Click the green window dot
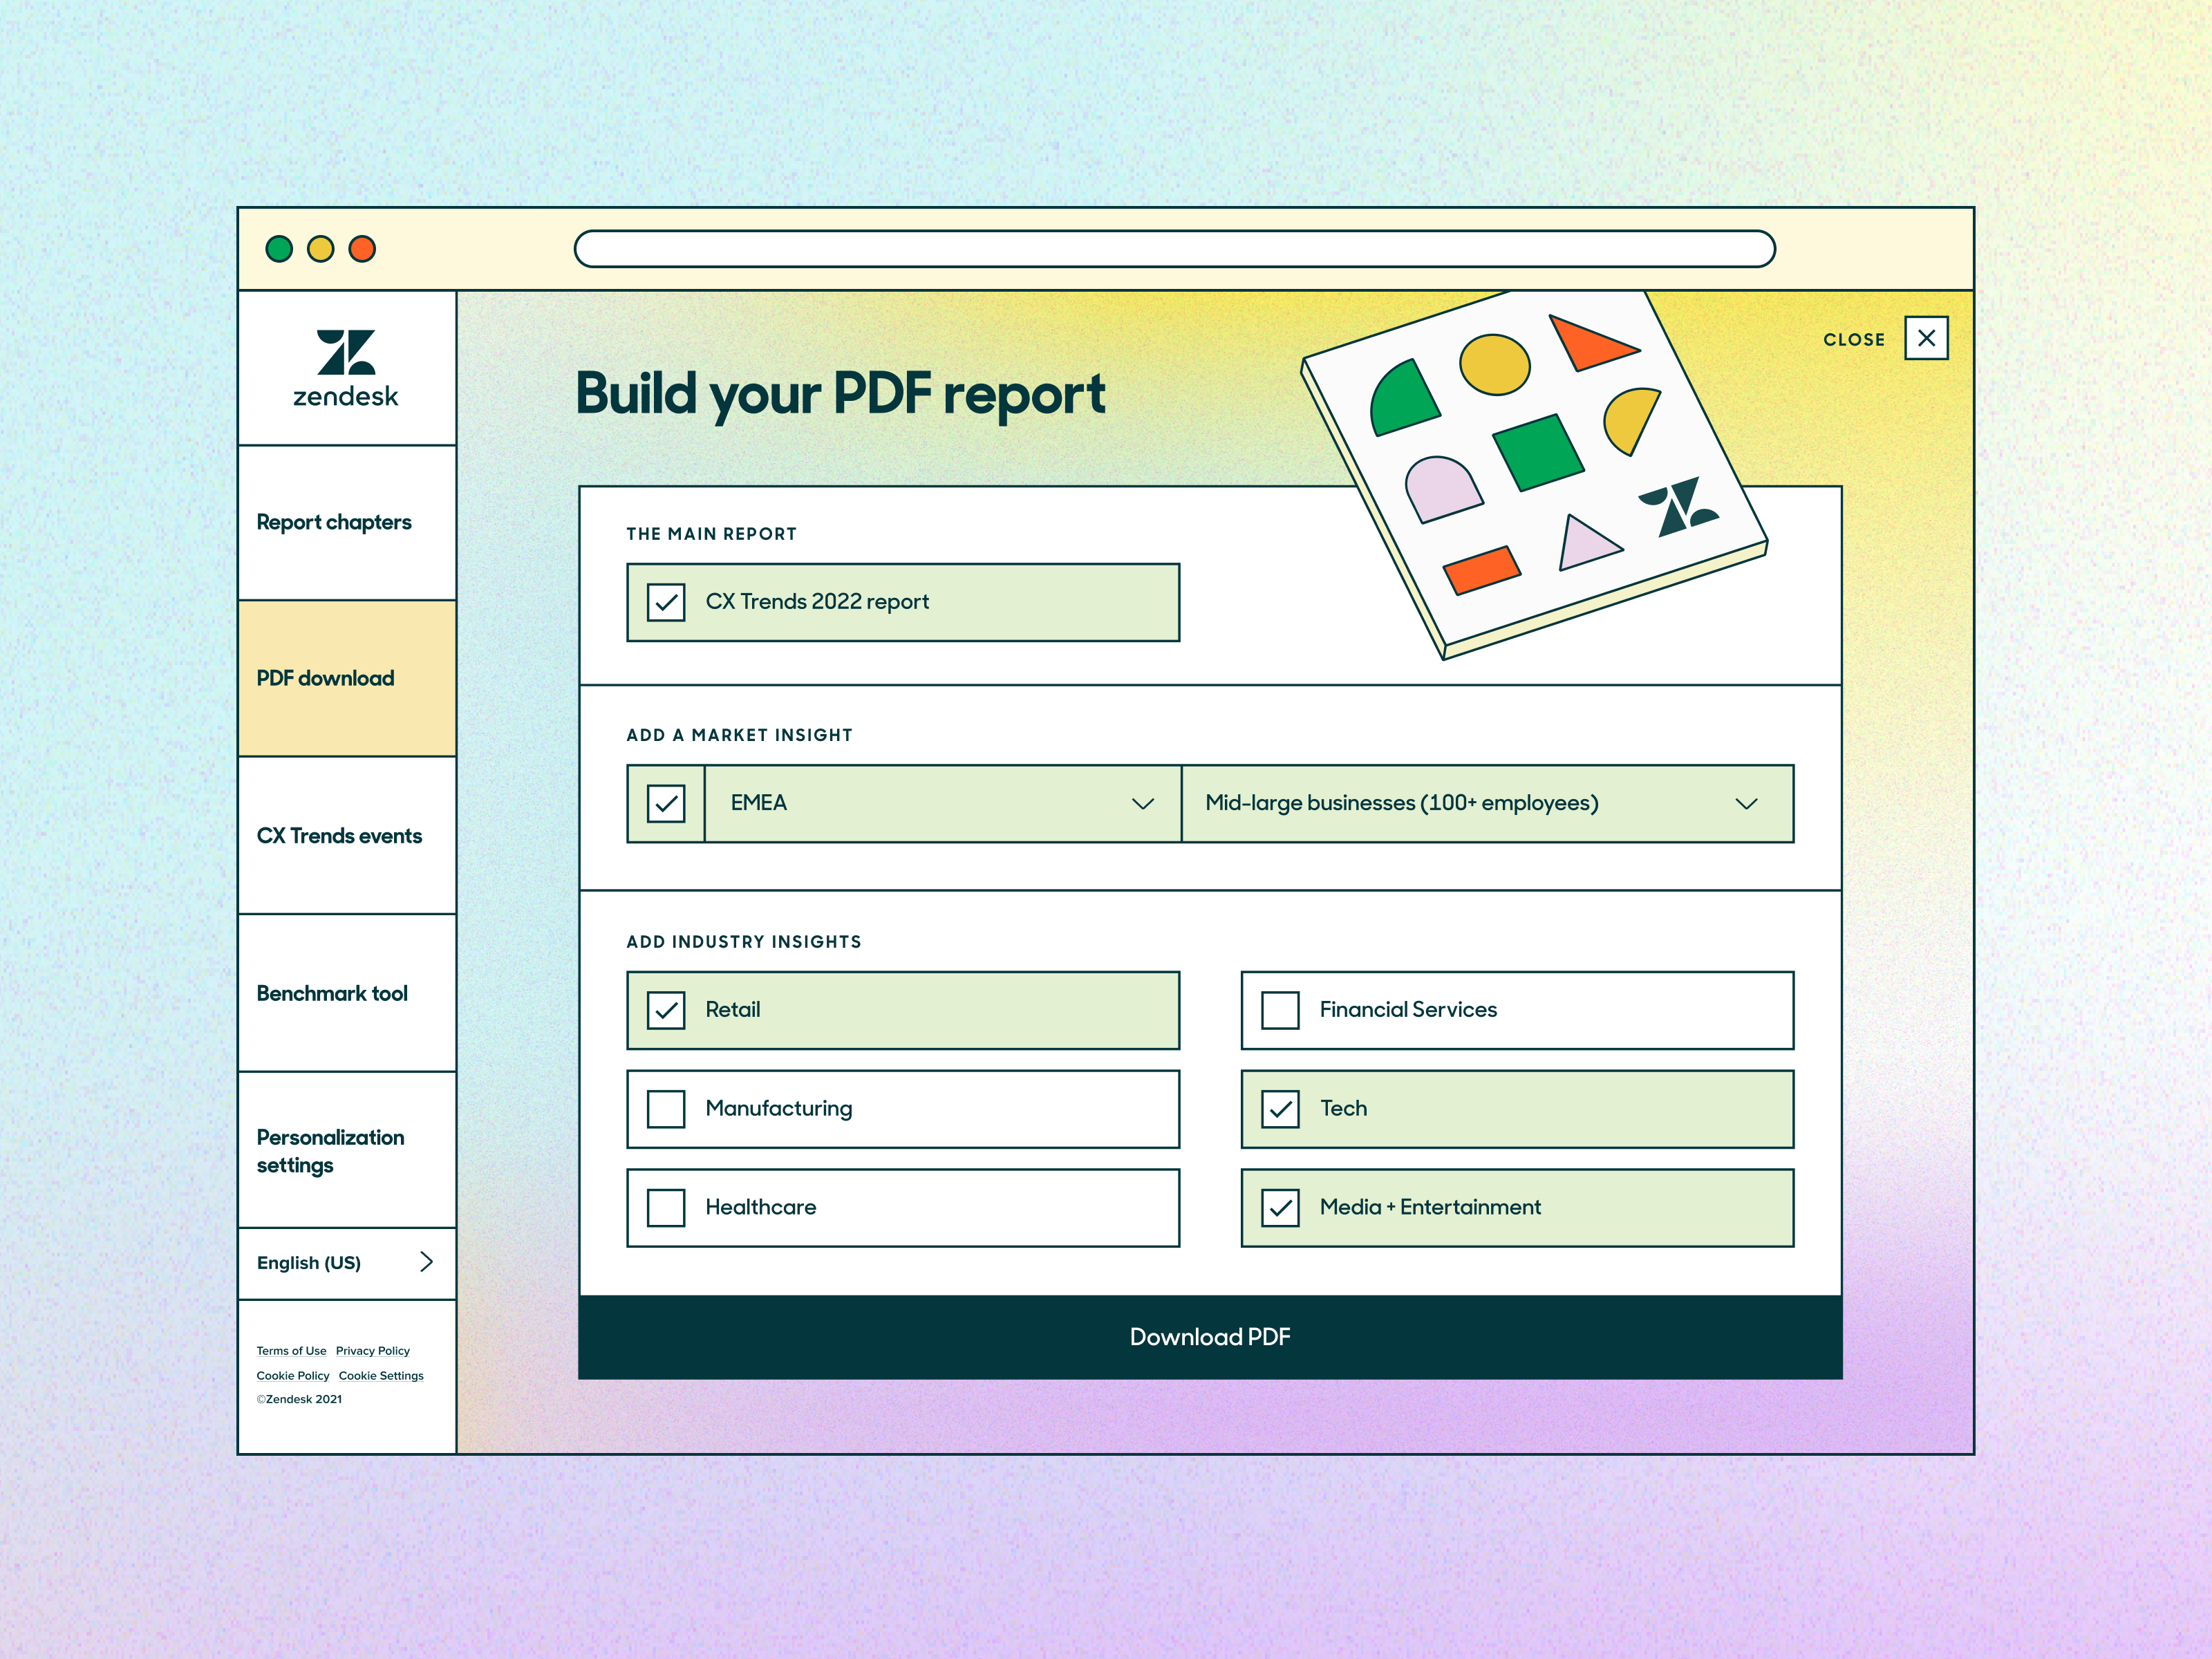The width and height of the screenshot is (2212, 1659). click(x=279, y=249)
